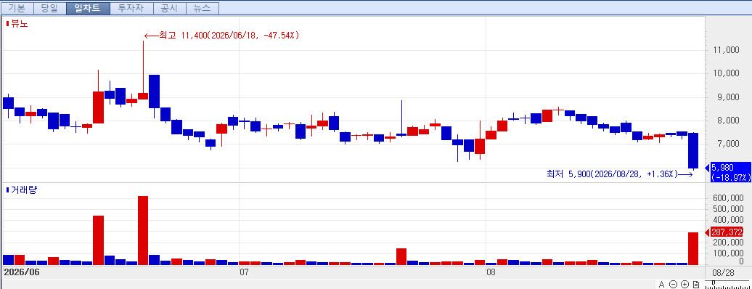Open the 당일 tab
The width and height of the screenshot is (752, 289).
coord(50,8)
